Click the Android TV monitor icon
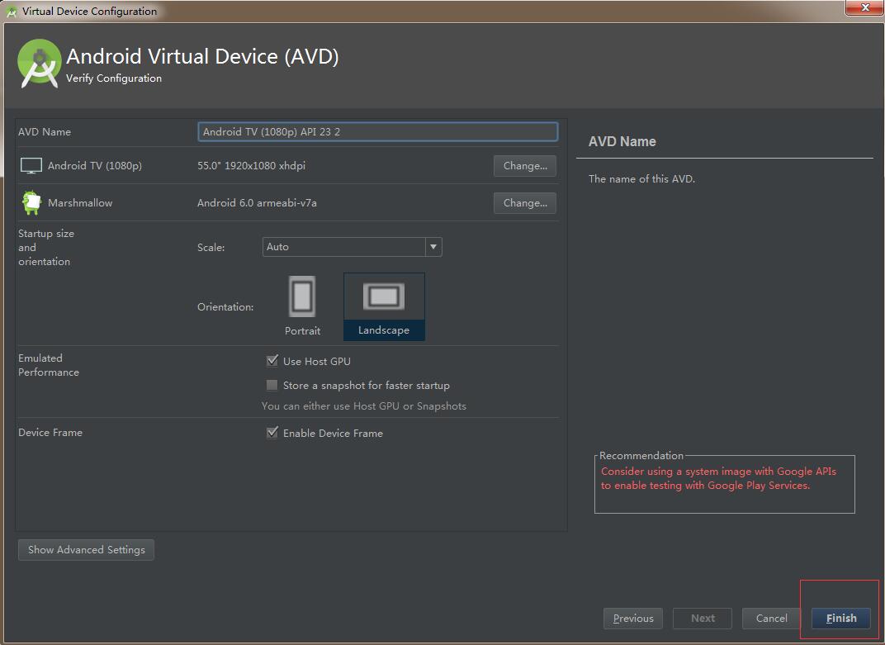Image resolution: width=885 pixels, height=645 pixels. pos(31,166)
